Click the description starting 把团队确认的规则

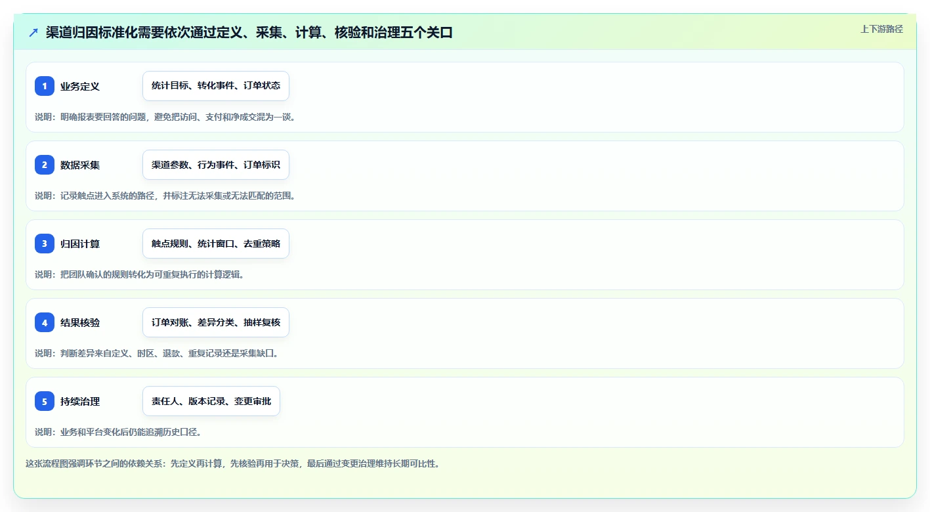(140, 274)
